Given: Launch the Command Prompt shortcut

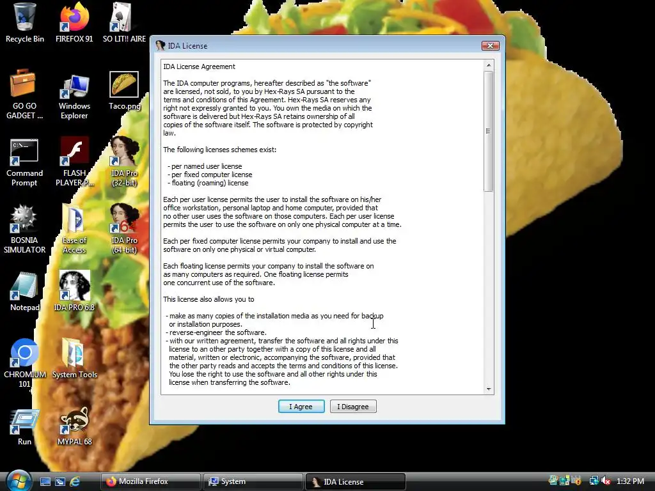Looking at the screenshot, I should click(x=24, y=162).
